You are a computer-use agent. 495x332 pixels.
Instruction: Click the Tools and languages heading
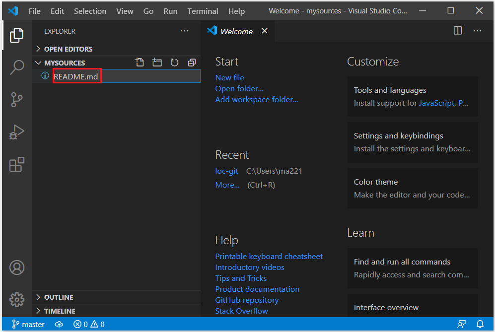pyautogui.click(x=390, y=90)
